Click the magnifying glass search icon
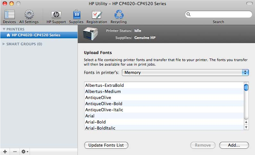The height and width of the screenshot is (155, 255). [188, 14]
